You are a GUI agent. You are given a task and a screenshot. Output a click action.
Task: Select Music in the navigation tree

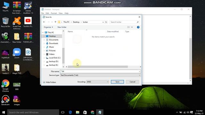click(51, 47)
